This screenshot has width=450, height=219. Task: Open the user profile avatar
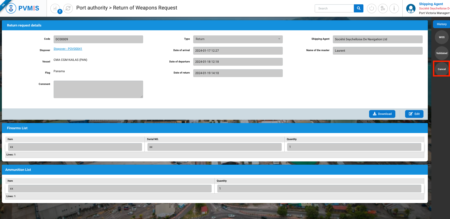pos(410,9)
